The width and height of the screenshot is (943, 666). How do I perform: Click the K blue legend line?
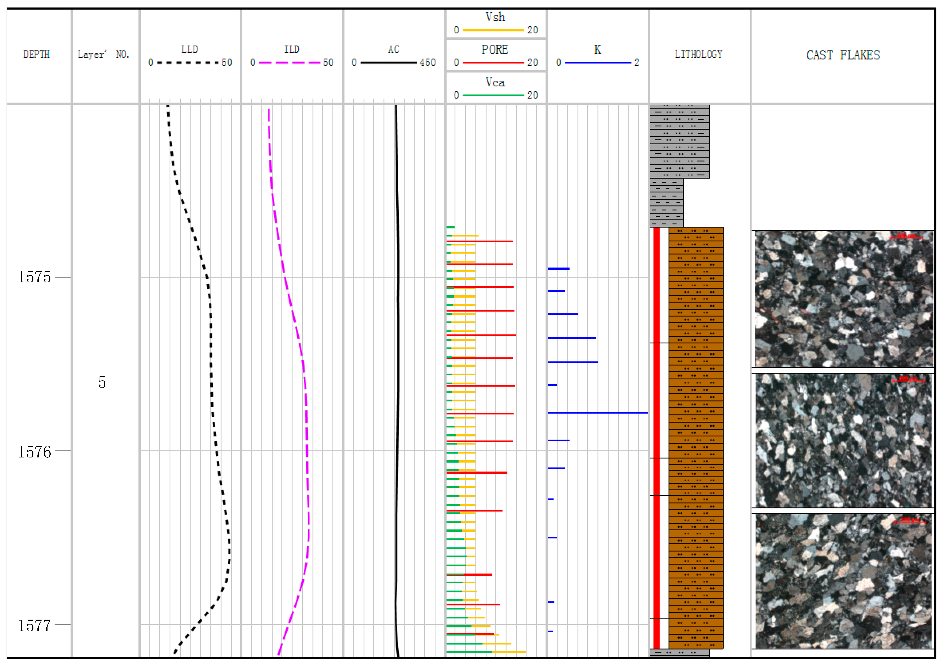(x=598, y=63)
